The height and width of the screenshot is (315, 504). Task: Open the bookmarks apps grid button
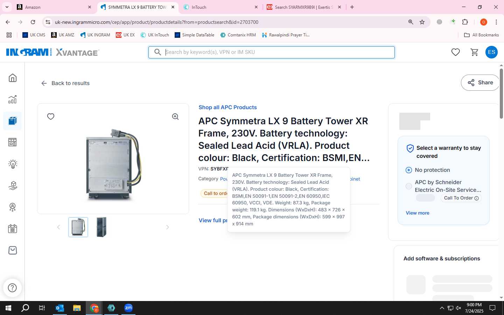click(x=9, y=35)
